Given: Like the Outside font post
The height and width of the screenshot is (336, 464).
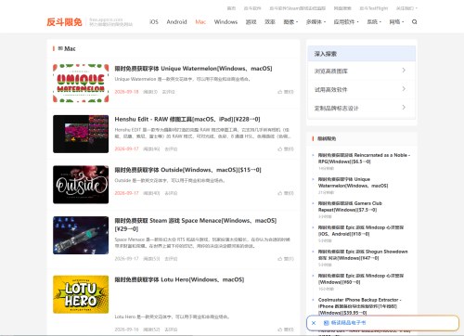Looking at the screenshot, I should click(x=286, y=193).
